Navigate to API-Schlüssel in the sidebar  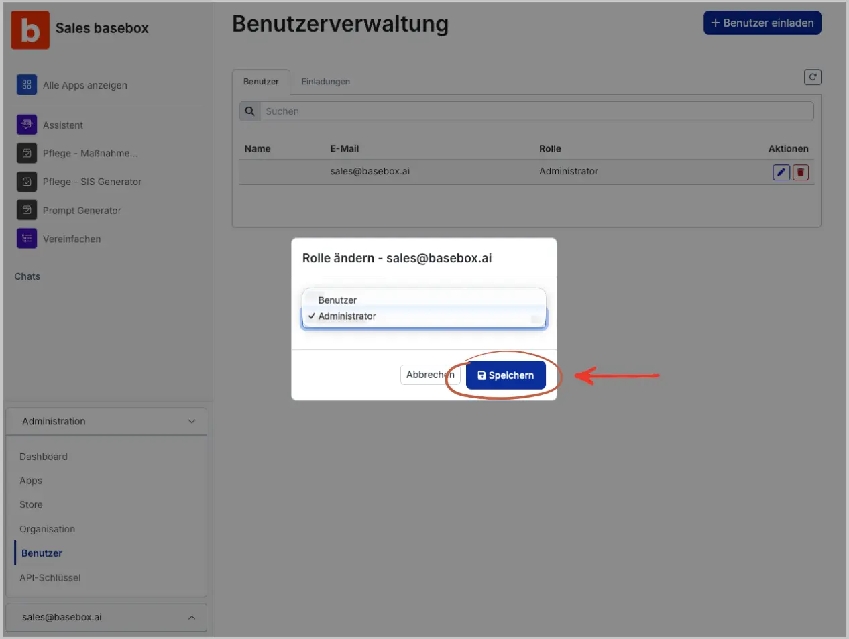[x=52, y=577]
